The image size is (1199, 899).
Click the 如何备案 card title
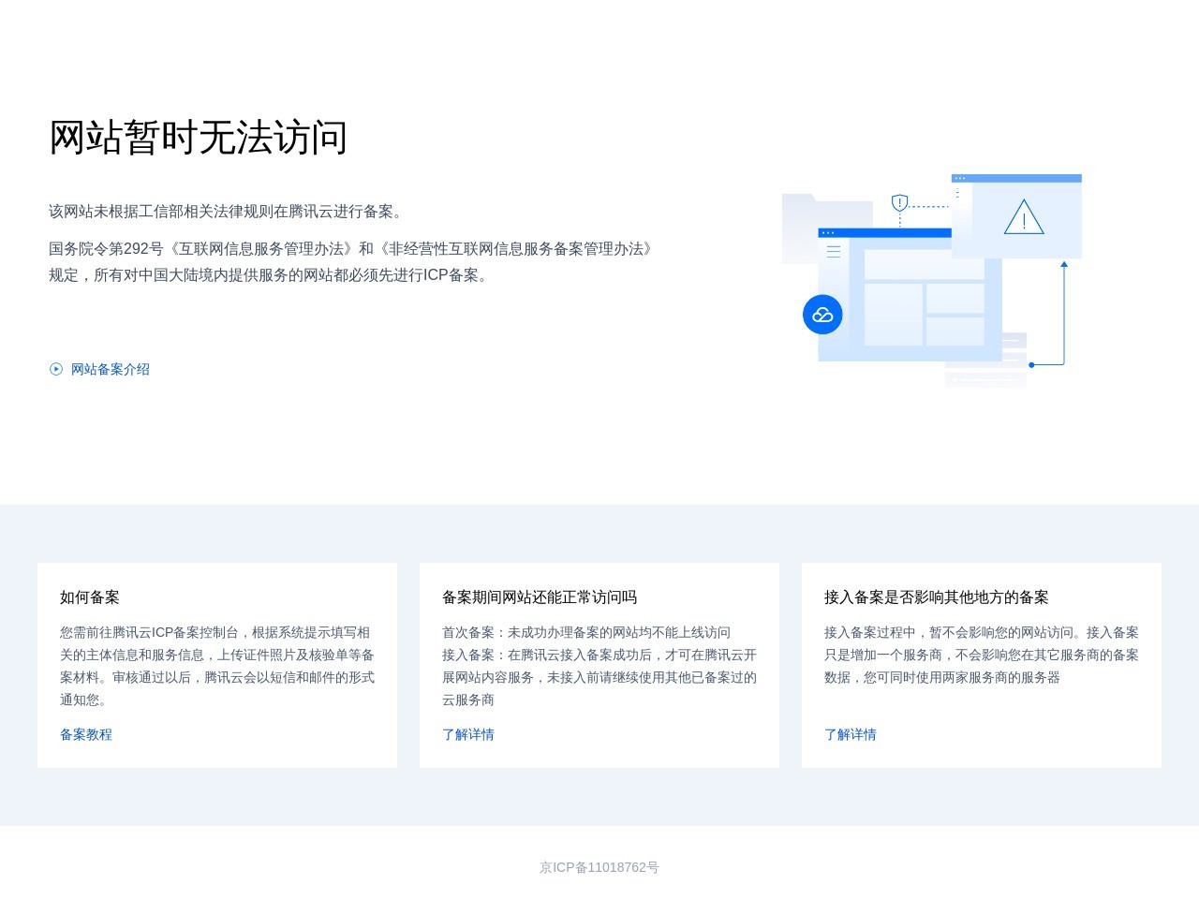[x=90, y=597]
